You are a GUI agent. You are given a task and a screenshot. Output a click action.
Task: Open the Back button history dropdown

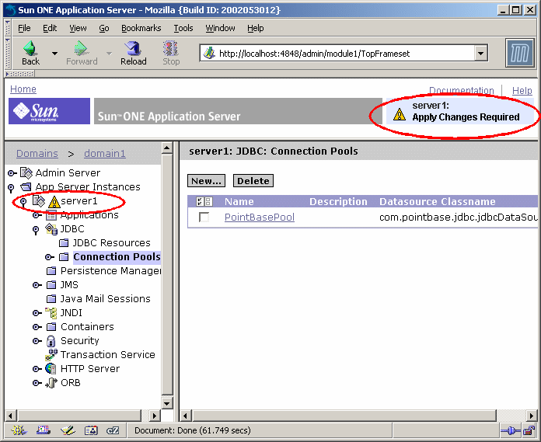point(54,54)
